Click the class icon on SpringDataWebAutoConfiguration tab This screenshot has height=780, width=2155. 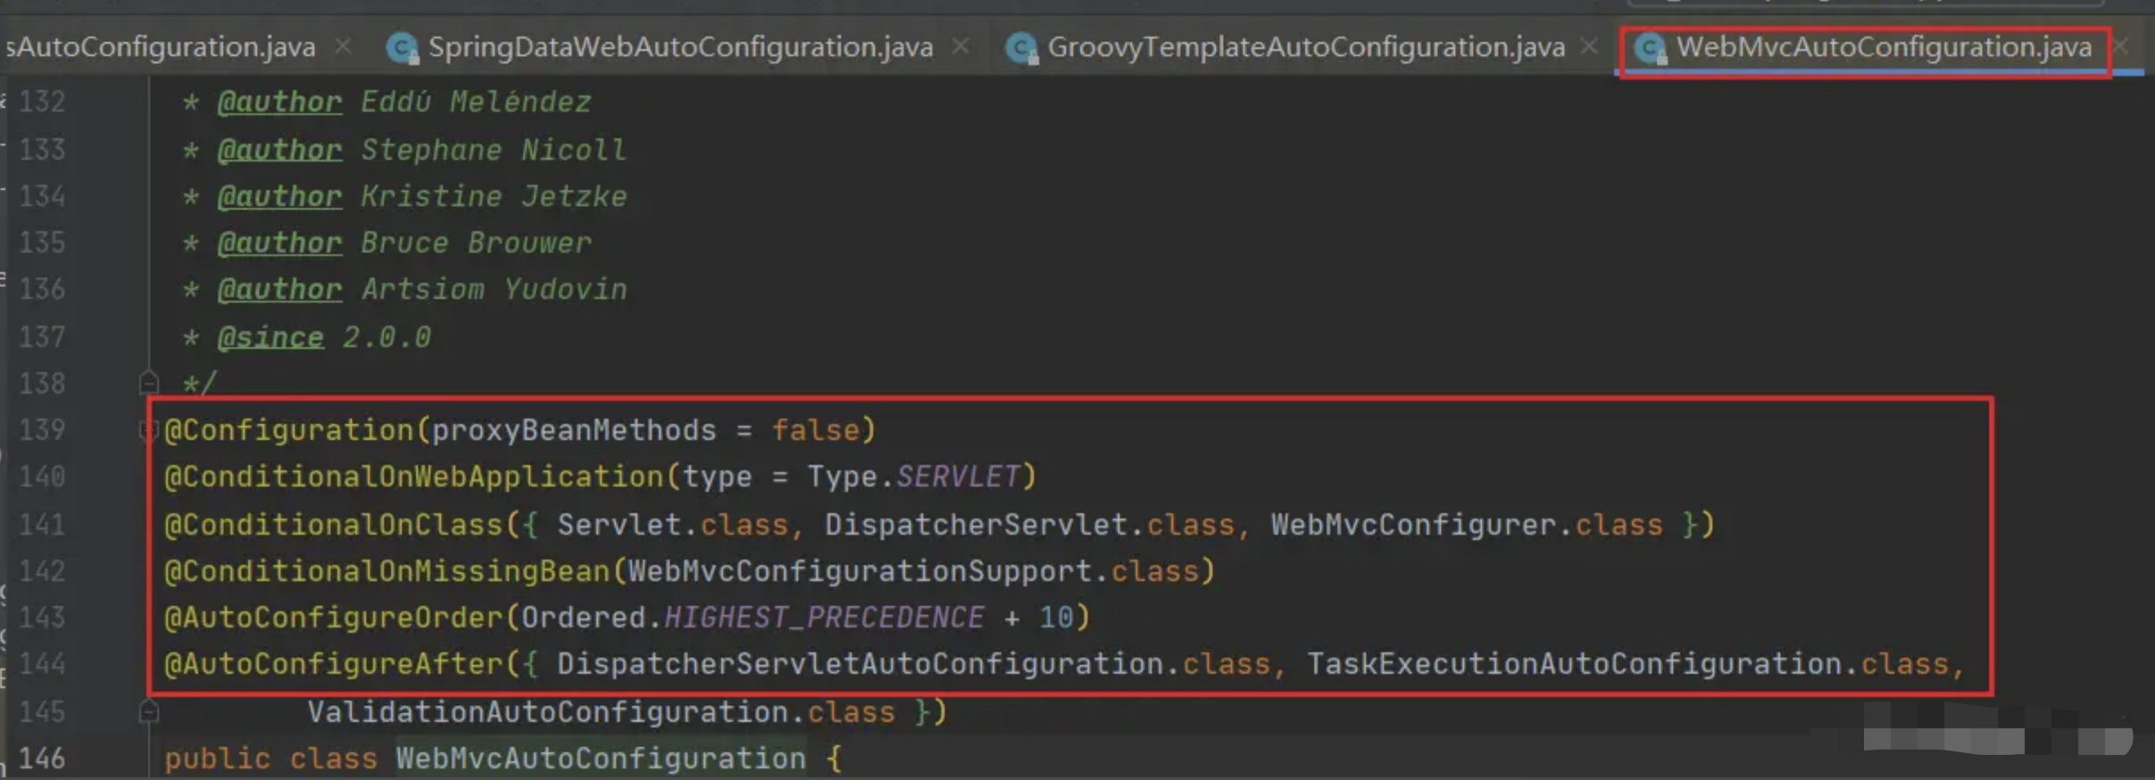(x=402, y=47)
